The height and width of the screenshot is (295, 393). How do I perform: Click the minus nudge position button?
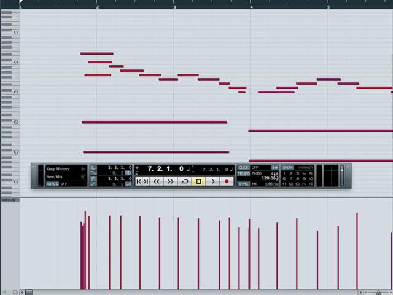coord(137,173)
